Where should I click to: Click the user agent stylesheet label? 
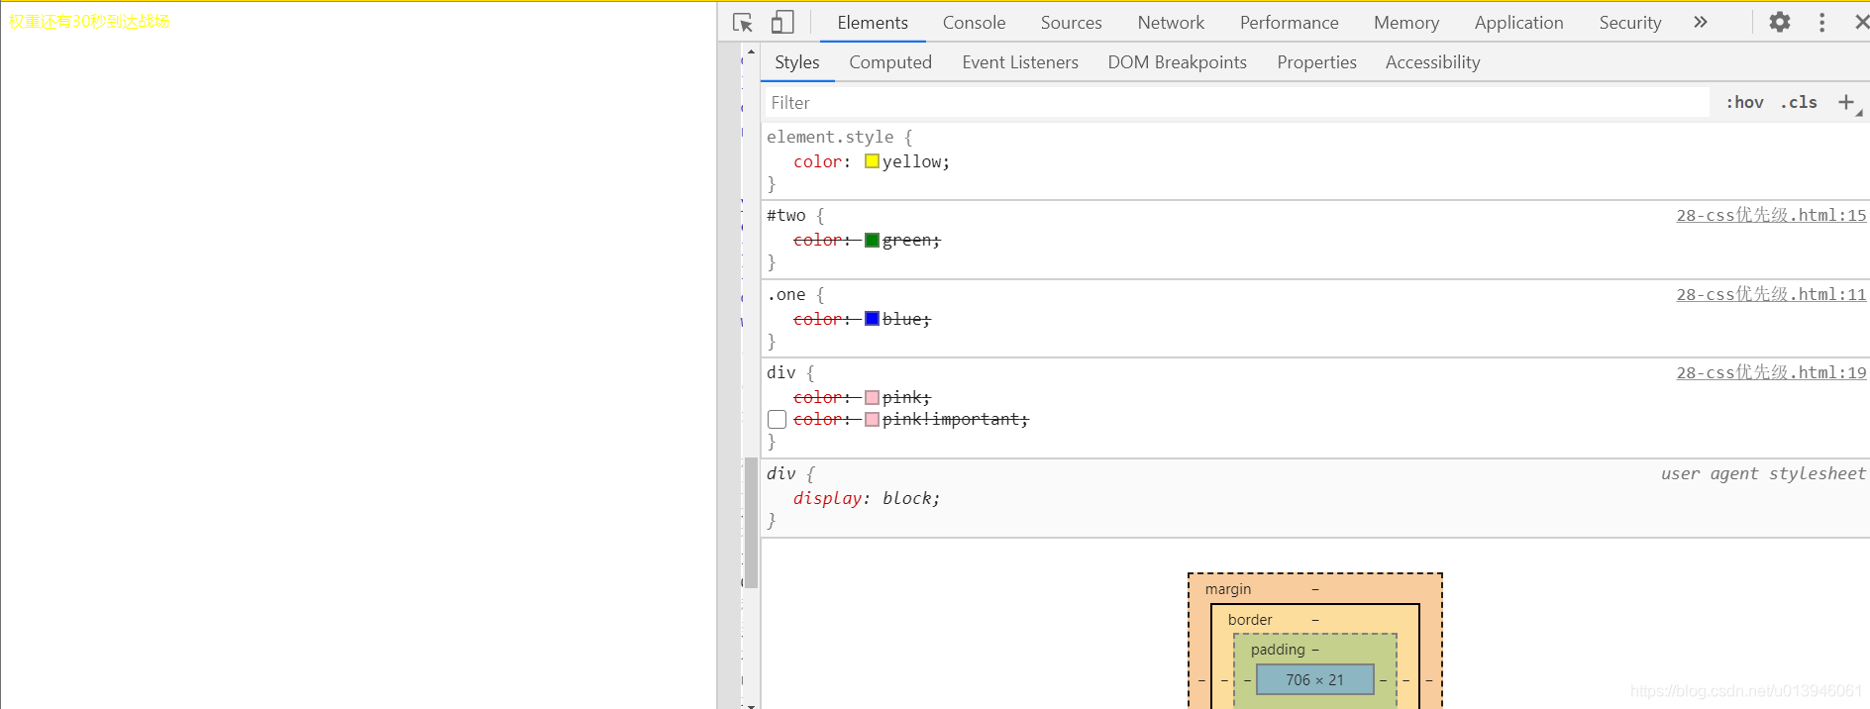(x=1763, y=473)
